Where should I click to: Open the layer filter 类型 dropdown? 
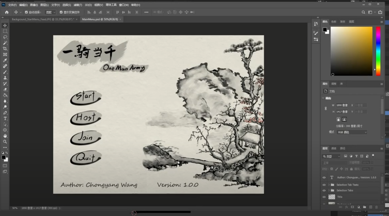[x=331, y=156]
